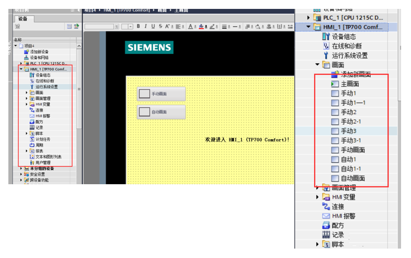Click the increase font size icon

[167, 26]
